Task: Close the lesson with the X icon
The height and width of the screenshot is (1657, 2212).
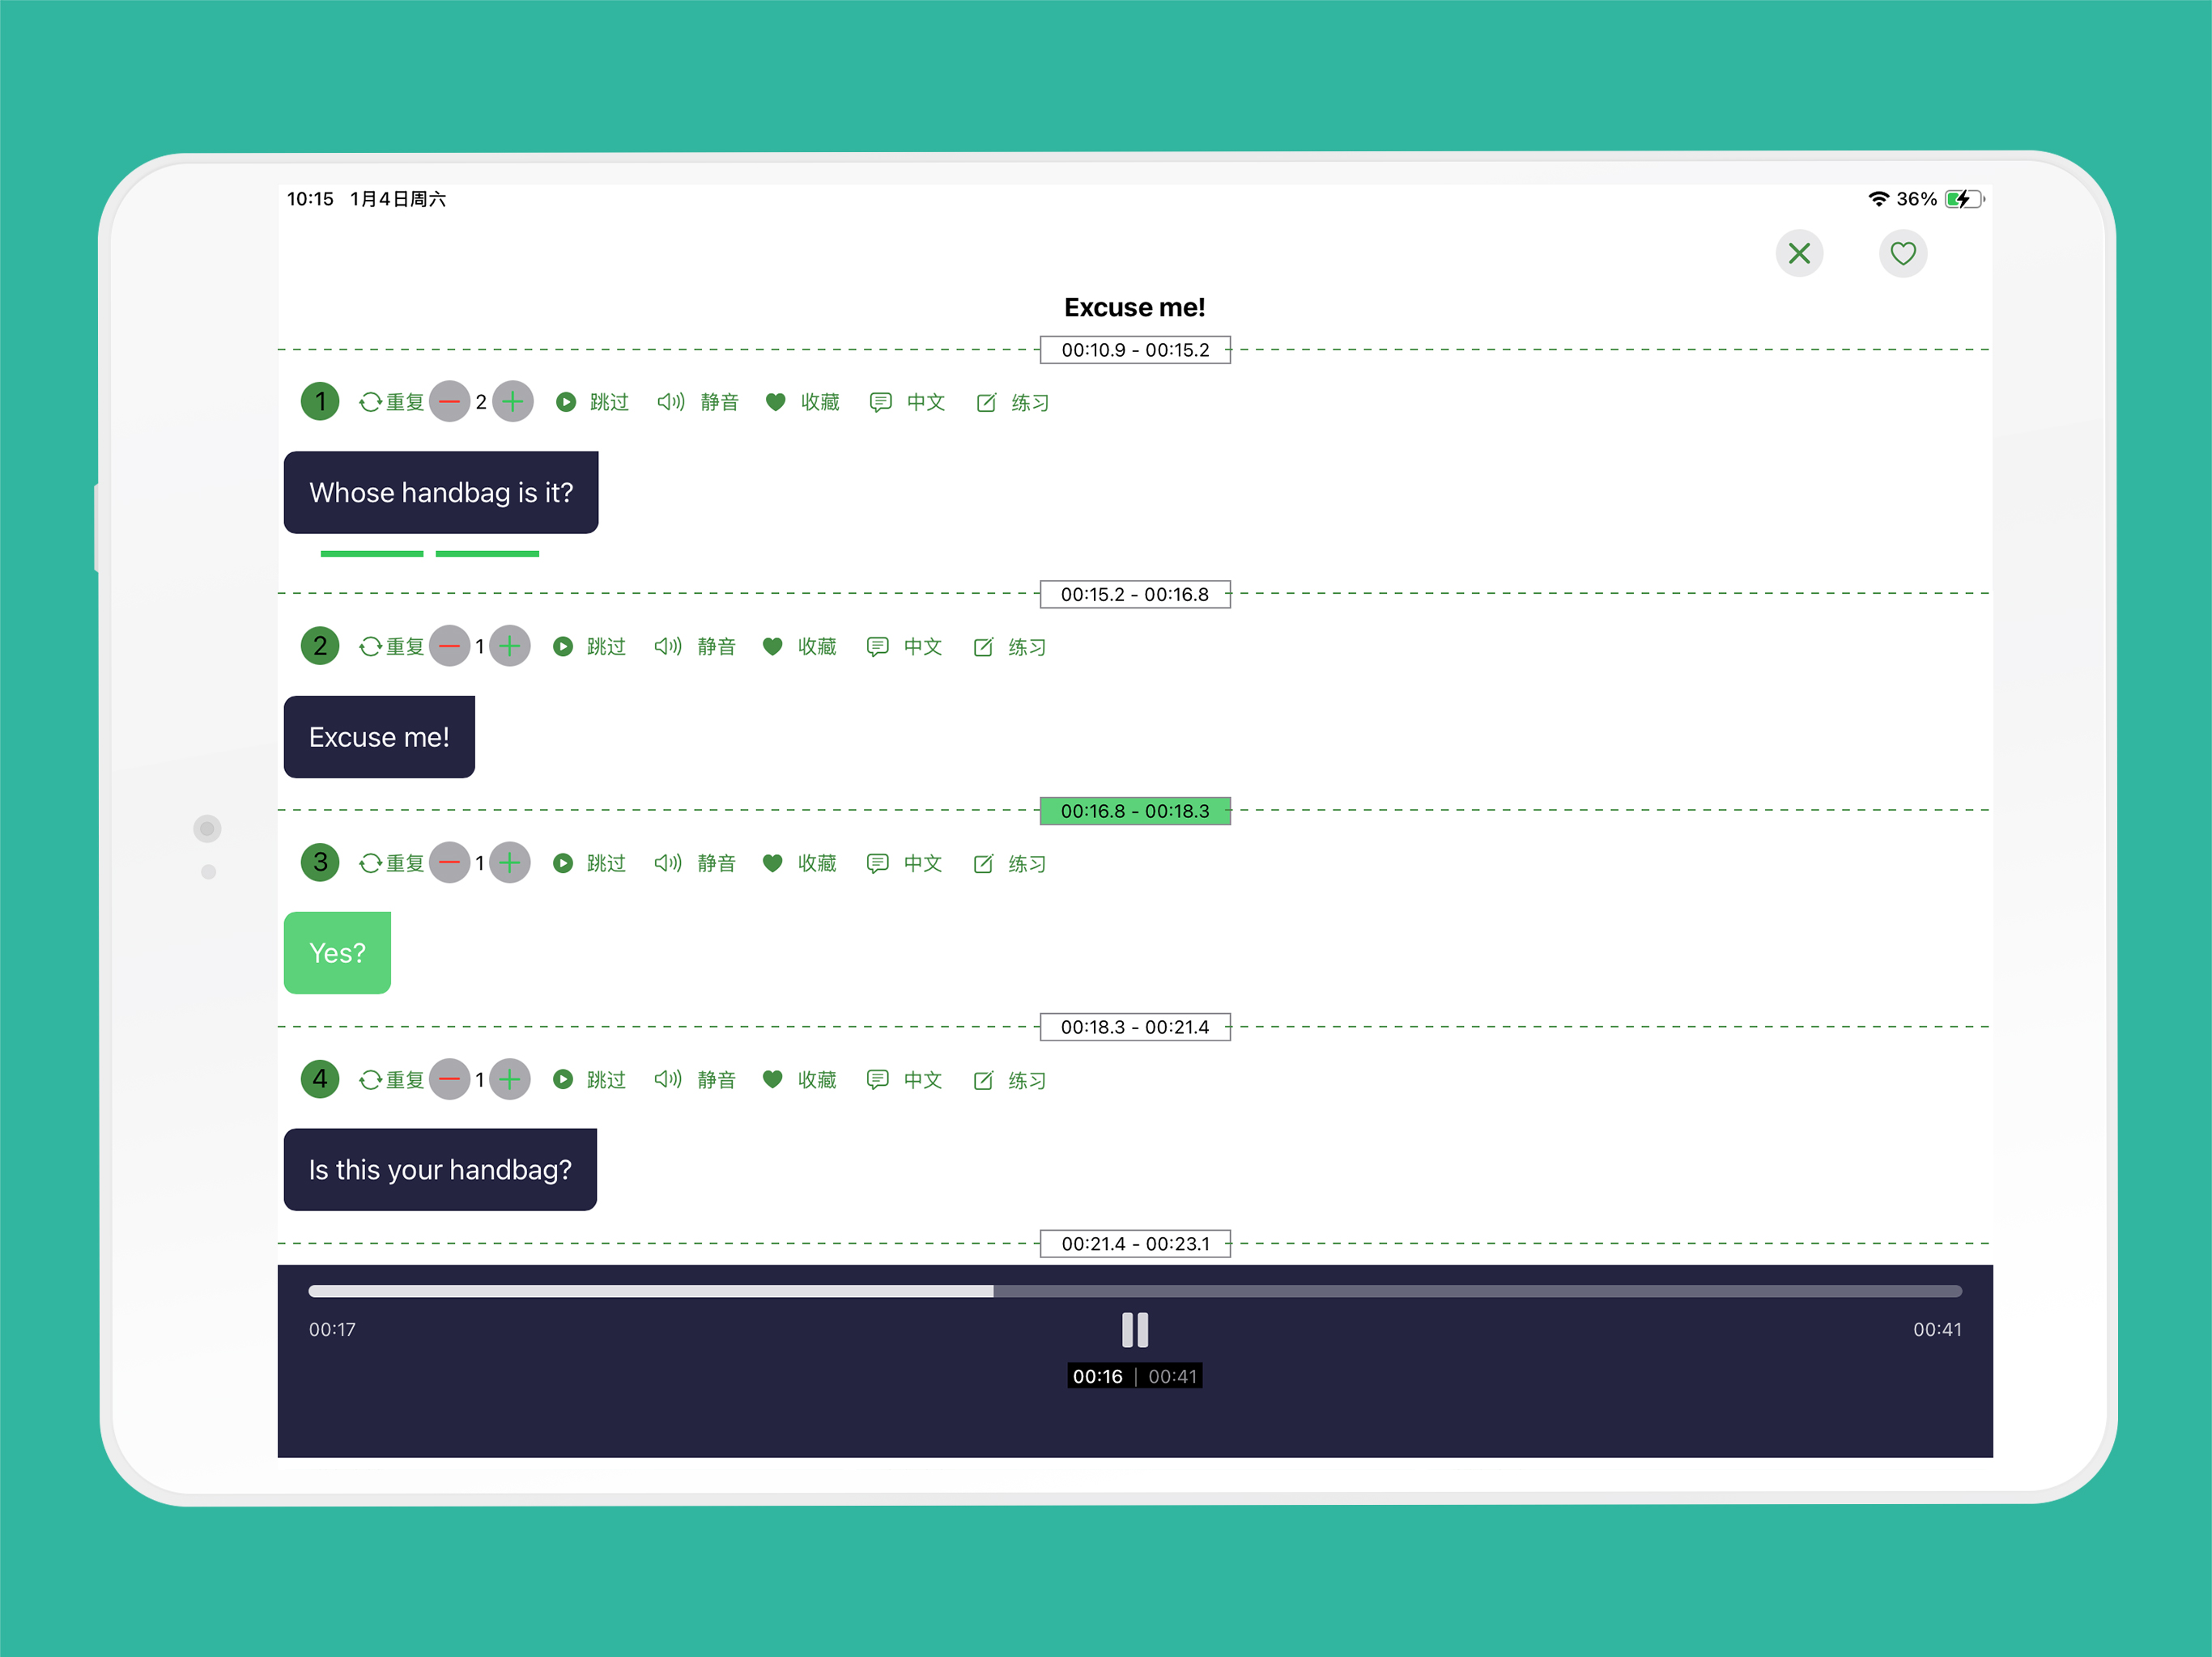Action: 1799,254
